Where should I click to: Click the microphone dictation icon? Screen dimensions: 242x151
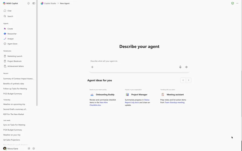[x=180, y=67]
